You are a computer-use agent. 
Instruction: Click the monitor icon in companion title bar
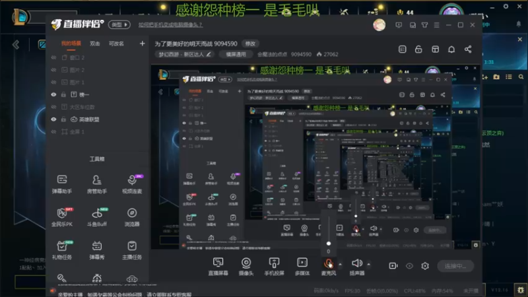click(x=399, y=25)
